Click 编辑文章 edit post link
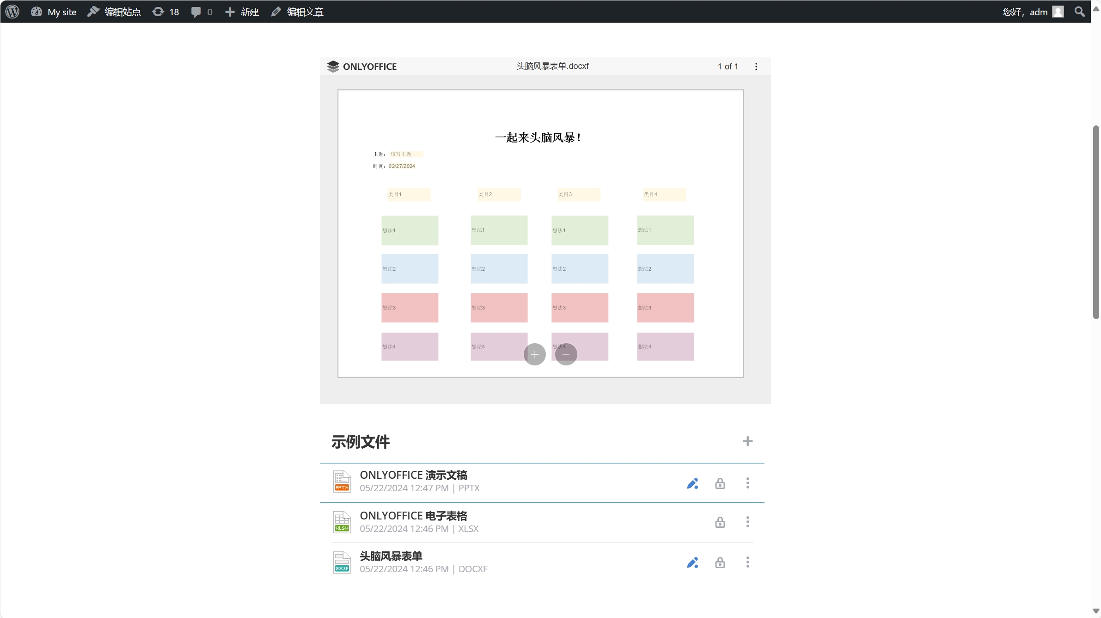 (x=297, y=12)
